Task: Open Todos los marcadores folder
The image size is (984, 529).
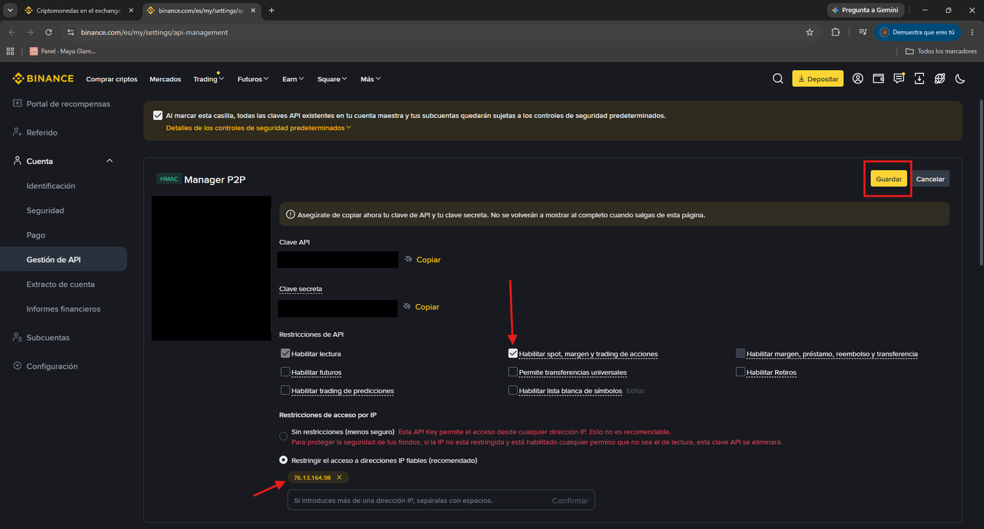Action: (x=941, y=51)
